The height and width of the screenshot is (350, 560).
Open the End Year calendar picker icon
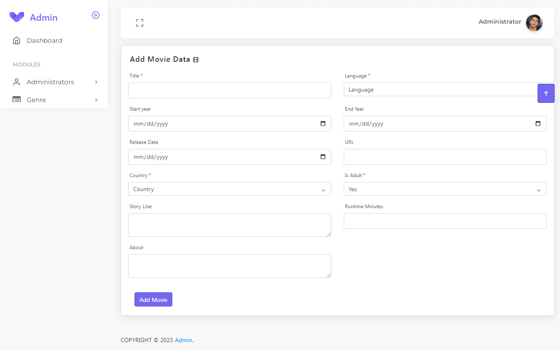point(538,123)
